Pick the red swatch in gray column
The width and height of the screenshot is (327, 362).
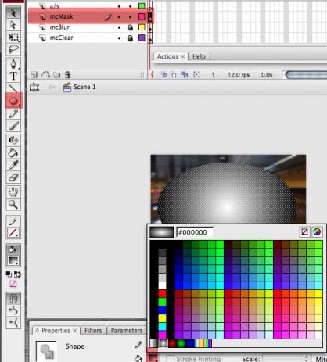point(162,294)
